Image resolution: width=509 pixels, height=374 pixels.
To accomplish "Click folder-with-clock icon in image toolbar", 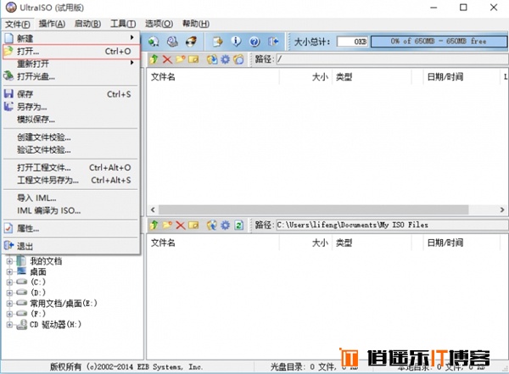I will [238, 59].
